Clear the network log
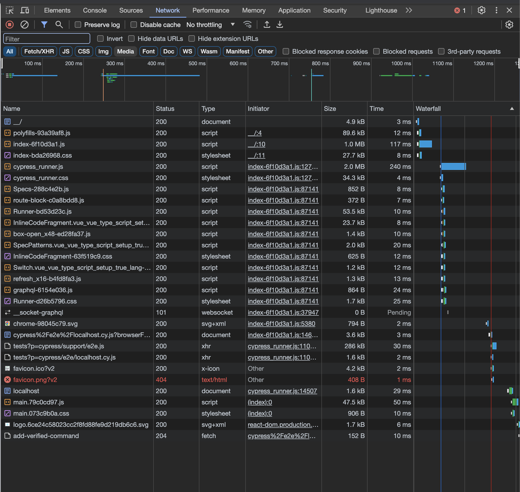This screenshot has height=492, width=520. click(25, 25)
